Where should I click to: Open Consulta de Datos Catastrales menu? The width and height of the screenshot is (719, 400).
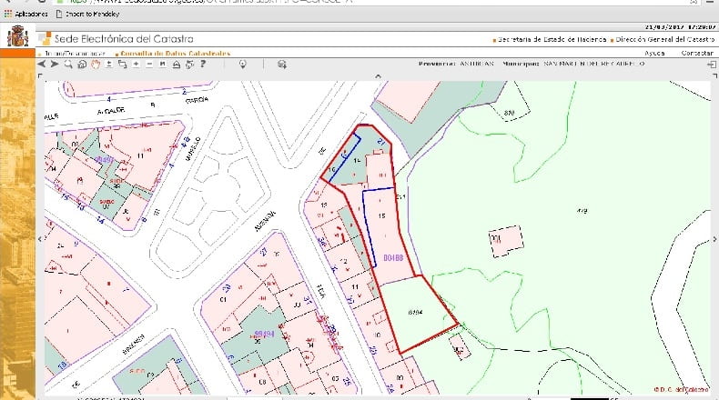pyautogui.click(x=175, y=54)
